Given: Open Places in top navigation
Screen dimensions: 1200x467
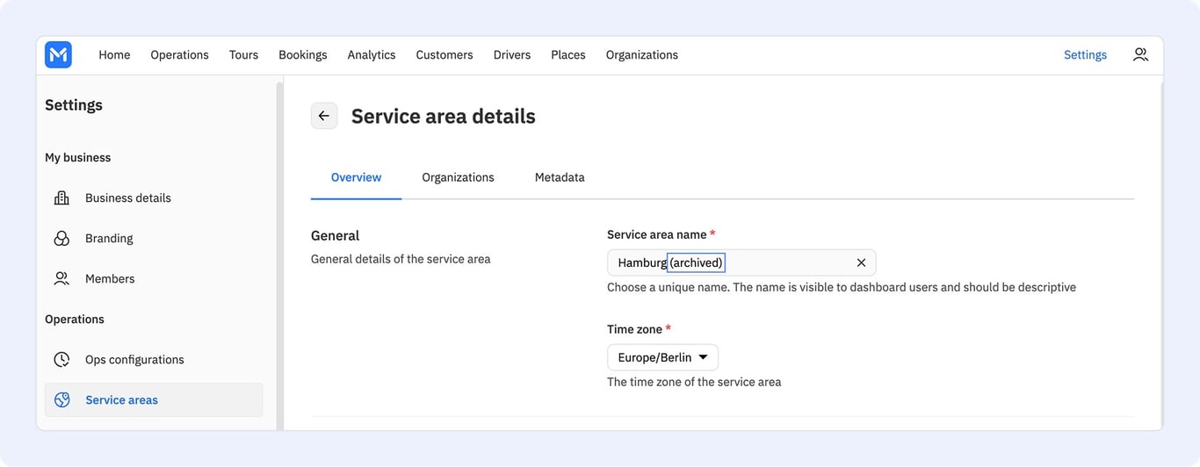Looking at the screenshot, I should [568, 54].
